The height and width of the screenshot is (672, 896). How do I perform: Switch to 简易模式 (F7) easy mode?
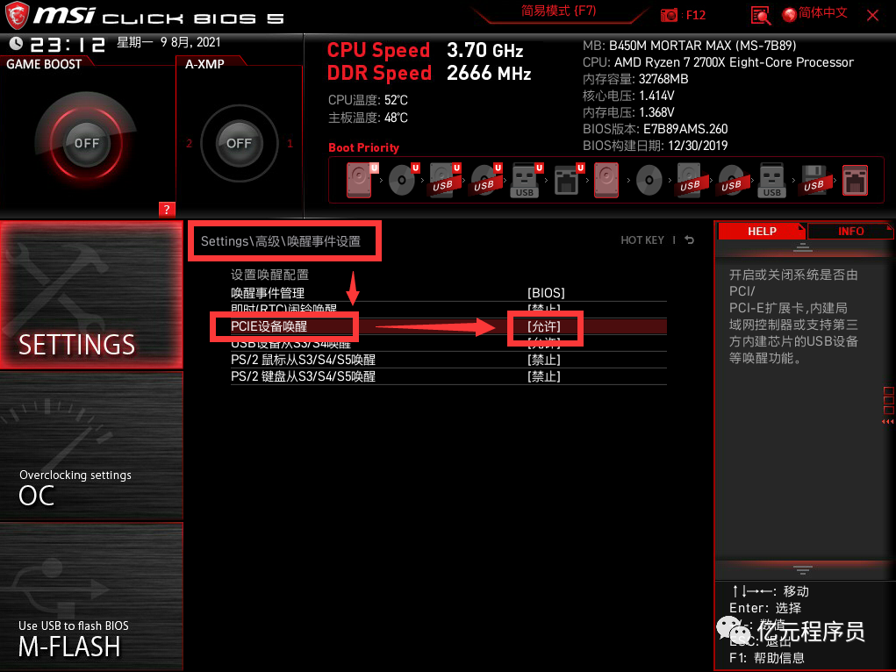coord(559,11)
